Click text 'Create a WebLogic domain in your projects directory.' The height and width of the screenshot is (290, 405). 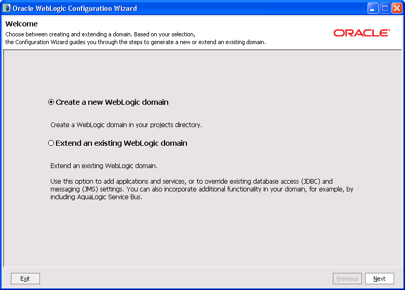(126, 125)
